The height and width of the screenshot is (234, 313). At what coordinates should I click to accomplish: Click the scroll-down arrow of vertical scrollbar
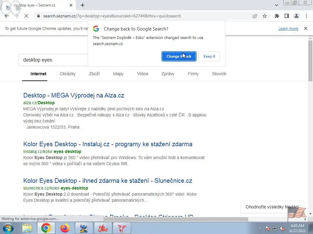(x=310, y=214)
